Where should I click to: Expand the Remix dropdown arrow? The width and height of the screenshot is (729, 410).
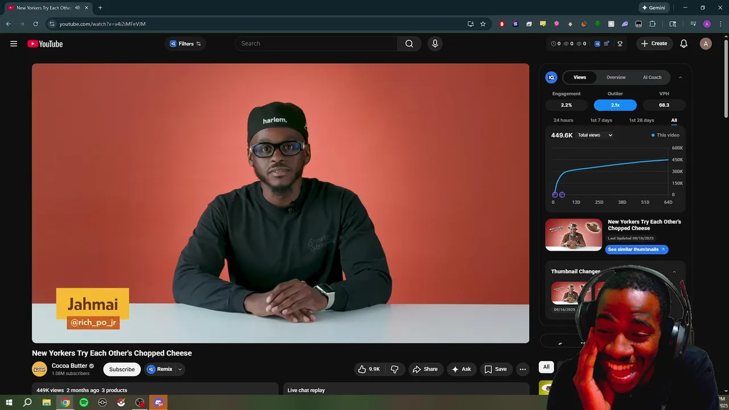pos(180,369)
